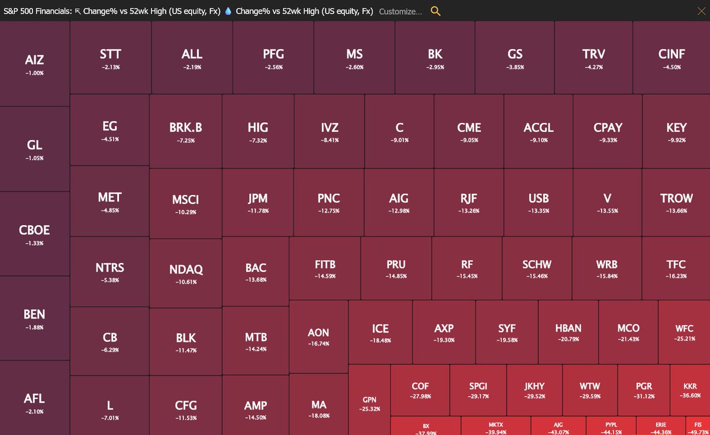Click the ACGL tile
This screenshot has height=435, width=710.
point(538,132)
